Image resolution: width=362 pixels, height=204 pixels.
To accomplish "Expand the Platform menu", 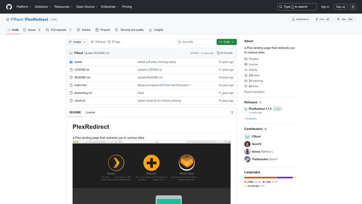I will (24, 7).
